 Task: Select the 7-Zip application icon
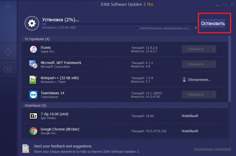33,116
